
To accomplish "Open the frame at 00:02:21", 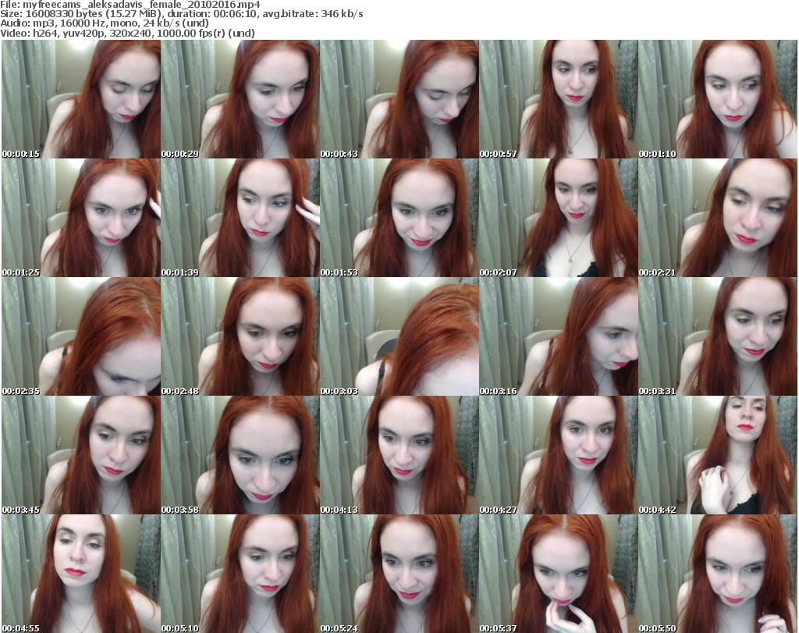I will click(718, 218).
